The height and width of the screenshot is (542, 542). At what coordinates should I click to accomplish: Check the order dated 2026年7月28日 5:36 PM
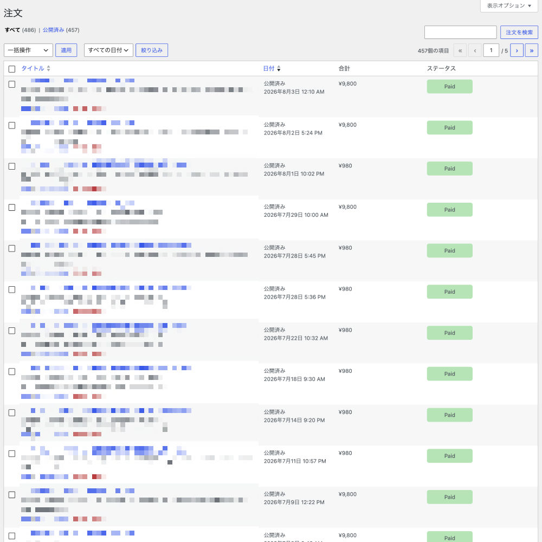12,289
